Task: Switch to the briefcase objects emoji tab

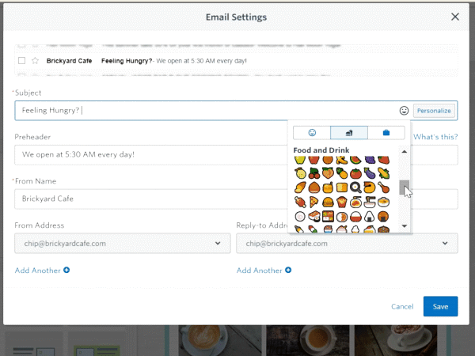Action: pyautogui.click(x=386, y=132)
